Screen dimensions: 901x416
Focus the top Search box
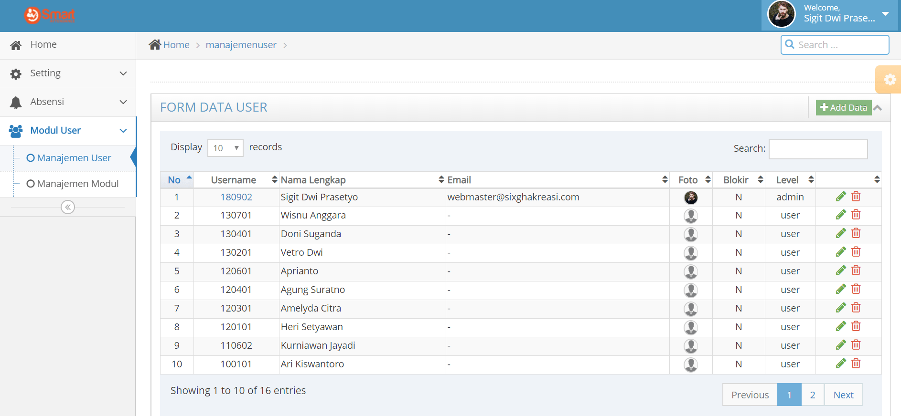835,45
